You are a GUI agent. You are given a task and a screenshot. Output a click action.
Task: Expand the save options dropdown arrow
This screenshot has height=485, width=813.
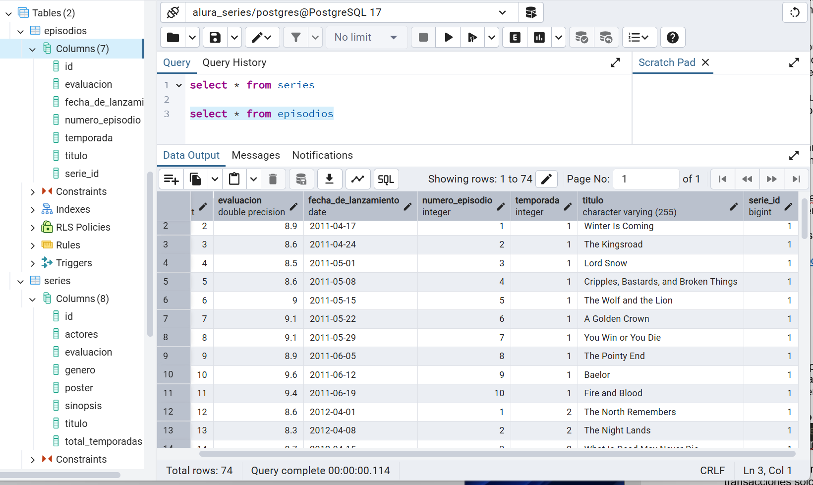pos(234,37)
